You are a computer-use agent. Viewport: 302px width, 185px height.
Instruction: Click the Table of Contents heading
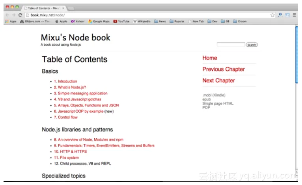pyautogui.click(x=75, y=59)
